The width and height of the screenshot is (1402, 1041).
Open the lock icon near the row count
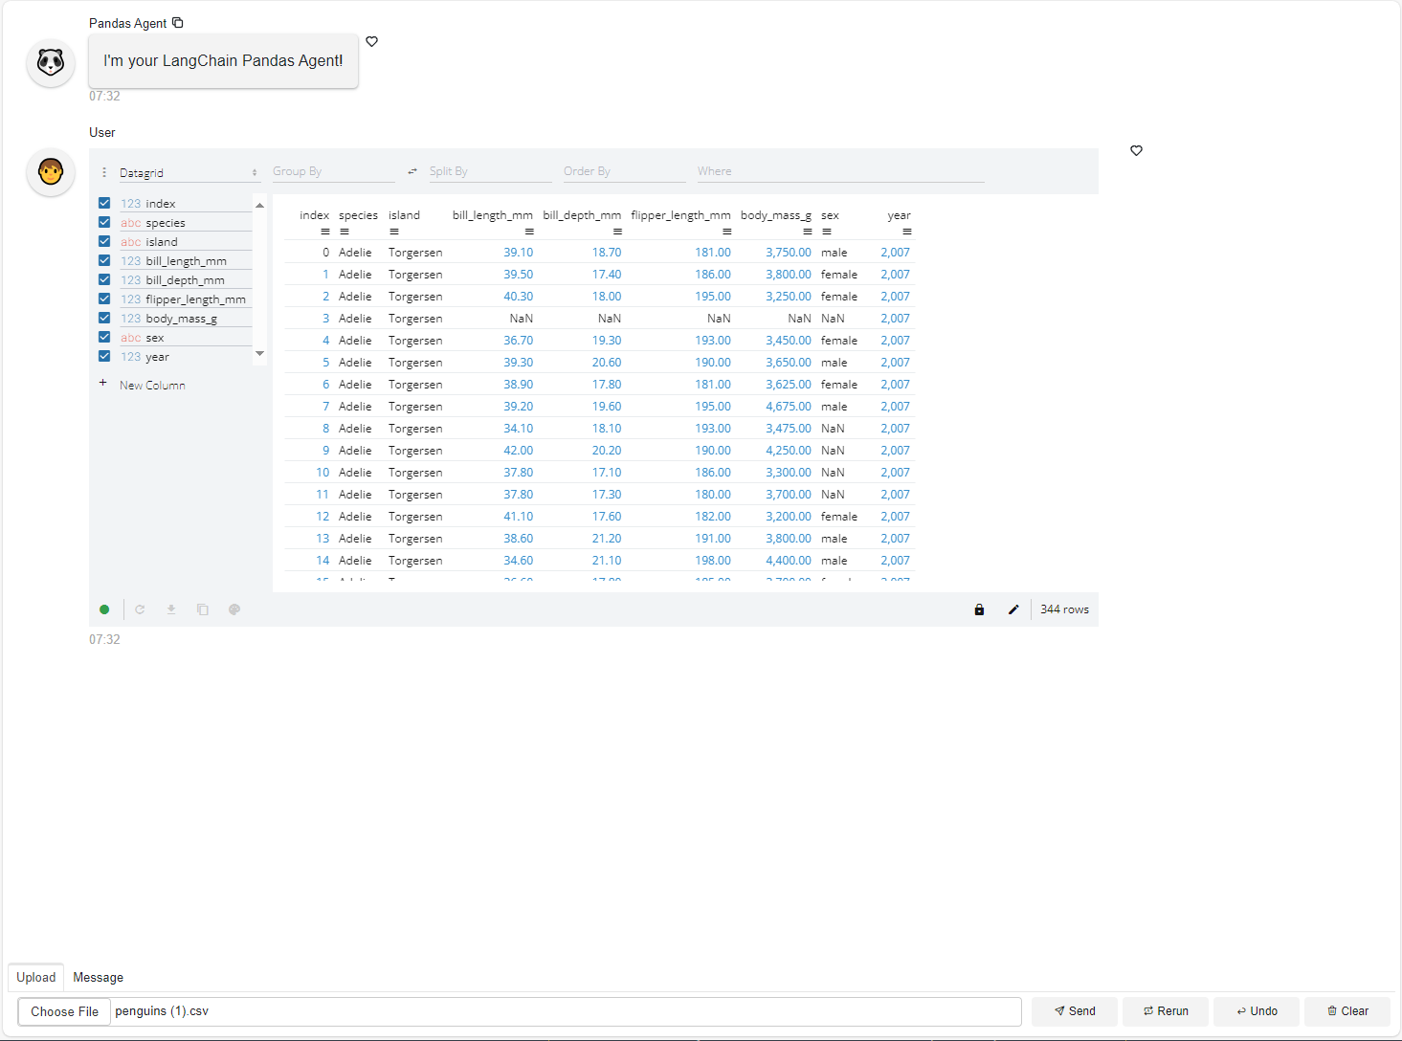point(978,609)
